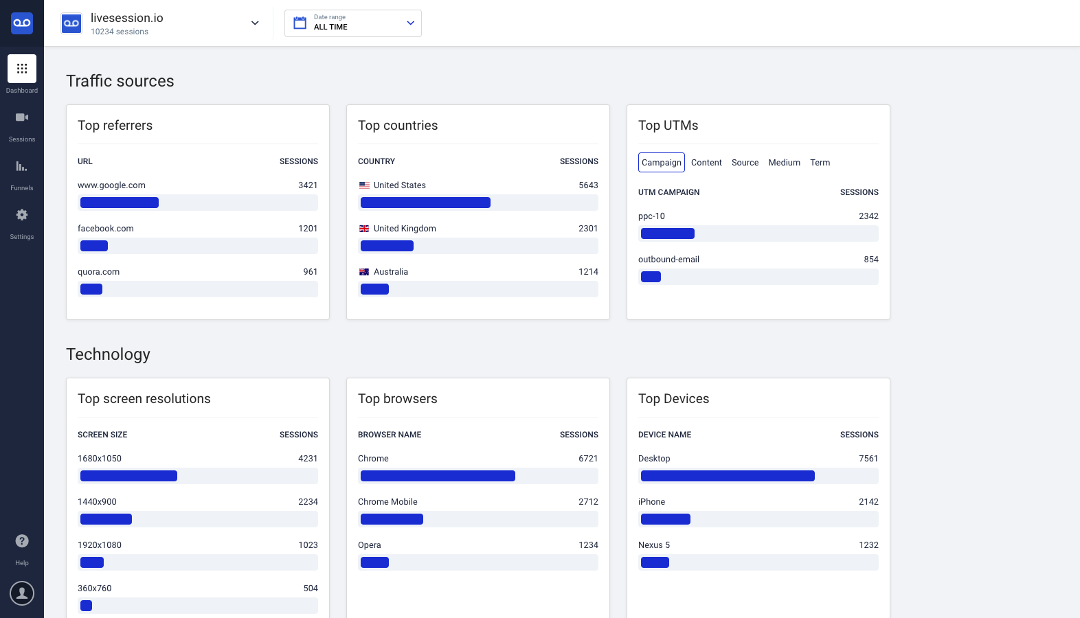Image resolution: width=1080 pixels, height=618 pixels.
Task: Switch to the Content UTM tab
Action: tap(706, 163)
